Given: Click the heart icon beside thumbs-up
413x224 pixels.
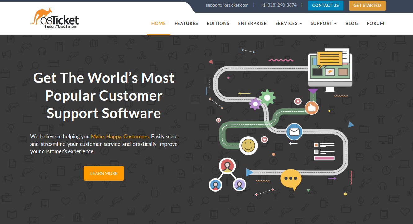Looking at the screenshot, I should [298, 101].
